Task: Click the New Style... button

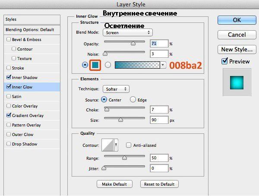Action: [x=237, y=49]
